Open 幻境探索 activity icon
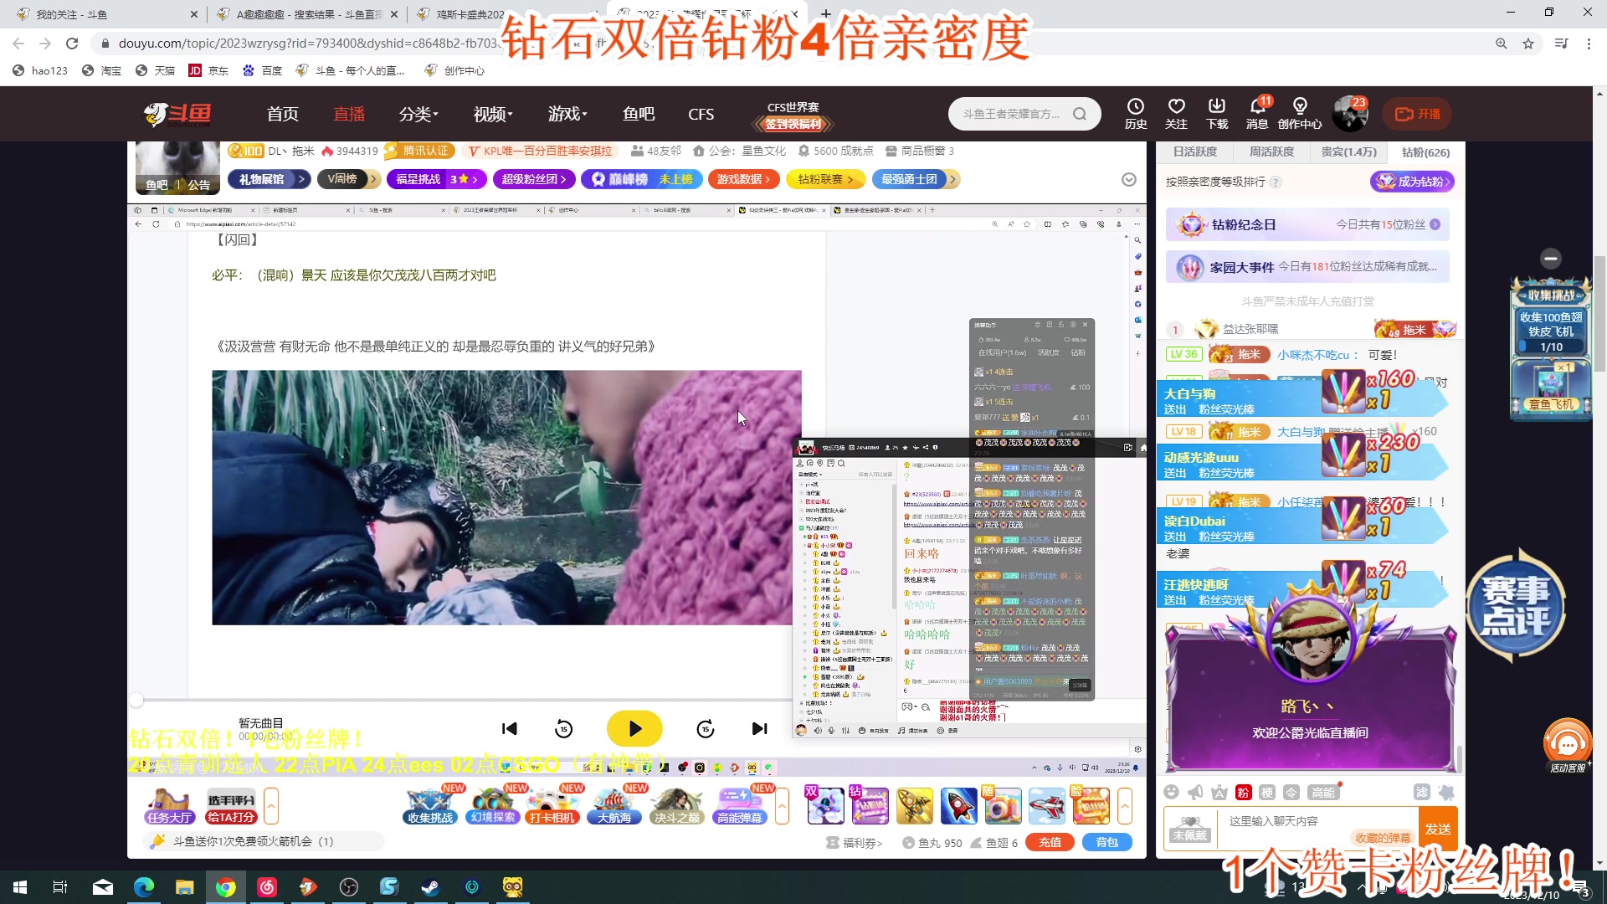Screen dimensions: 1607x904 [493, 806]
